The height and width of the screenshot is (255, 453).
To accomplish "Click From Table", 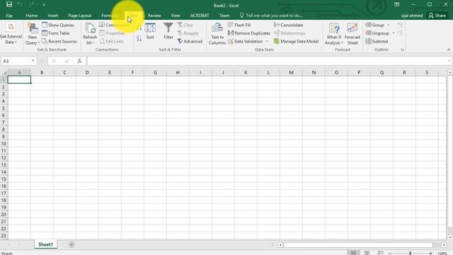I will tap(56, 33).
